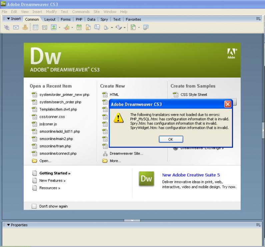This screenshot has width=265, height=247.
Task: Click the Script icon
Action: click(x=119, y=27)
